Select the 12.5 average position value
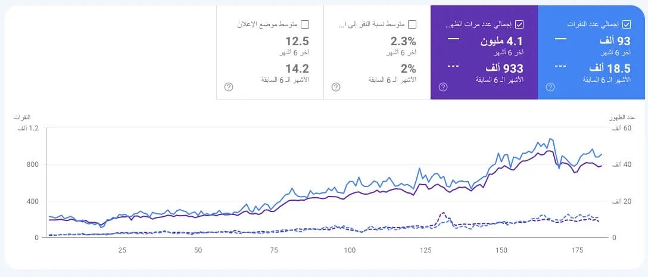The image size is (648, 277). 297,41
